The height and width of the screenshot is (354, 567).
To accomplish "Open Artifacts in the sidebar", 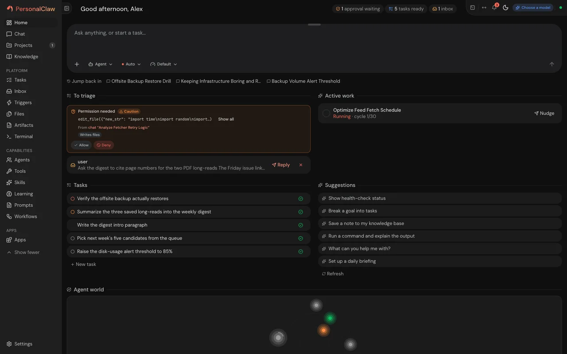I will [x=31, y=125].
